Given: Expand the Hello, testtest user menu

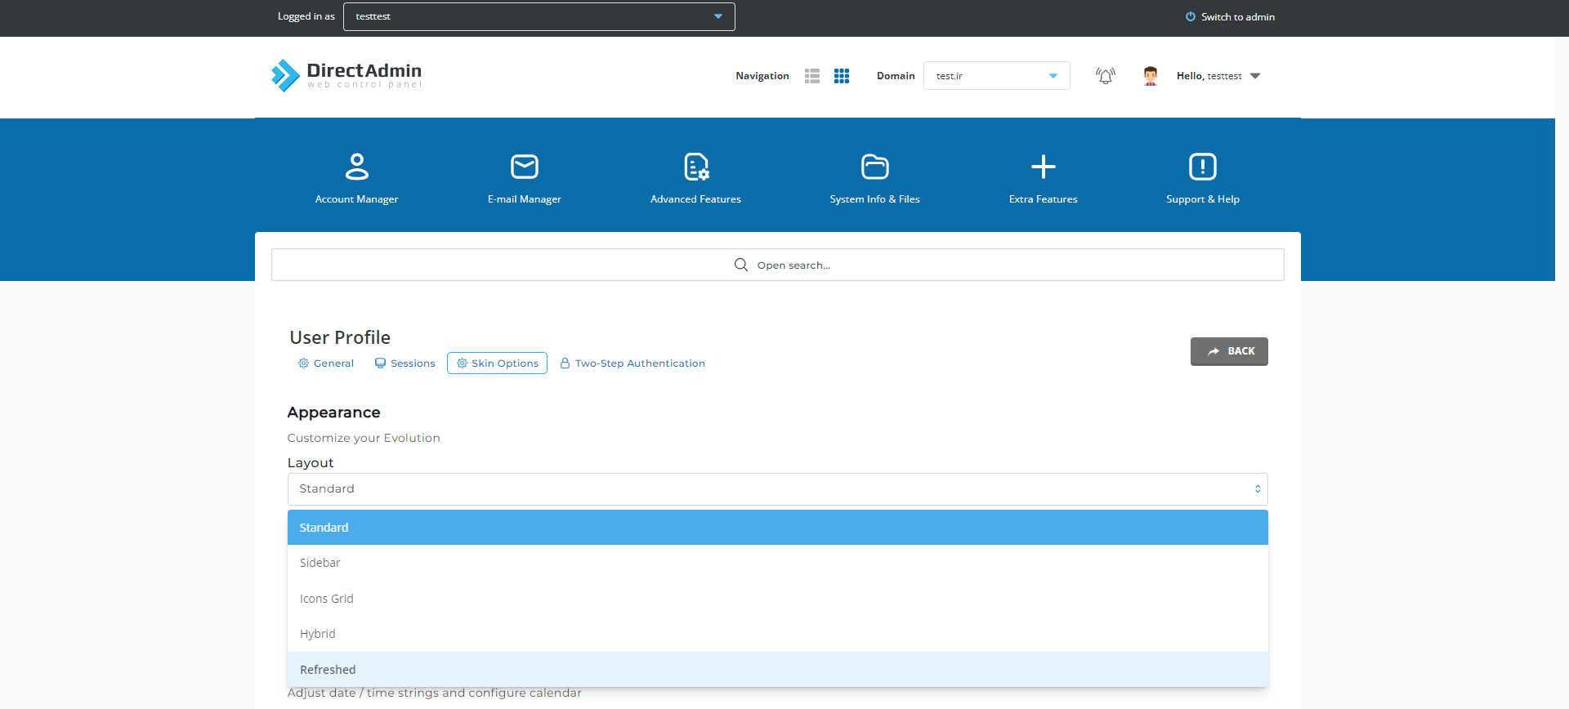Looking at the screenshot, I should point(1218,76).
